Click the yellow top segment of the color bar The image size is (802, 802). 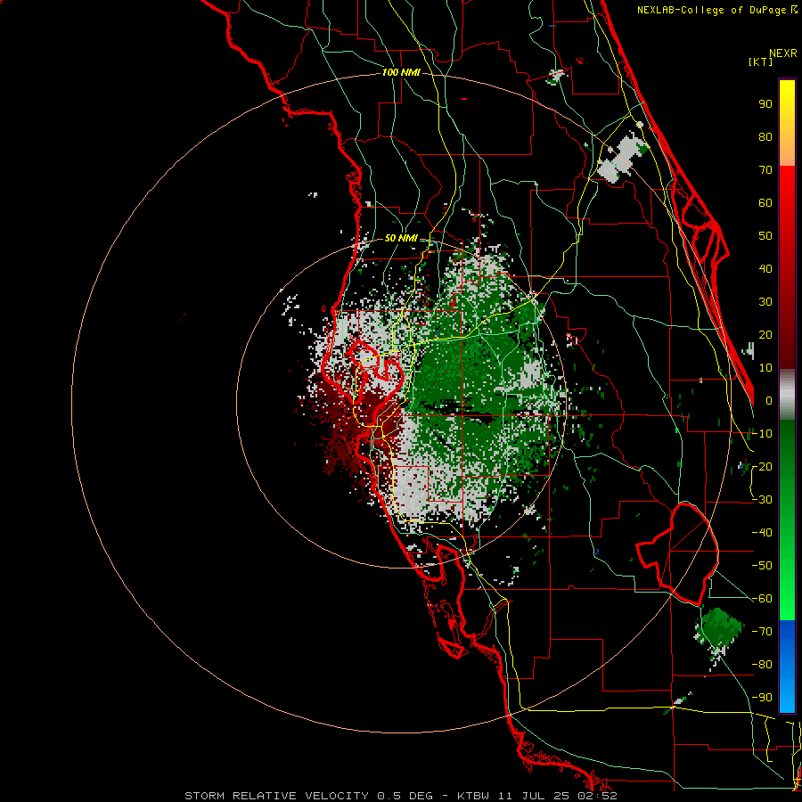[787, 123]
